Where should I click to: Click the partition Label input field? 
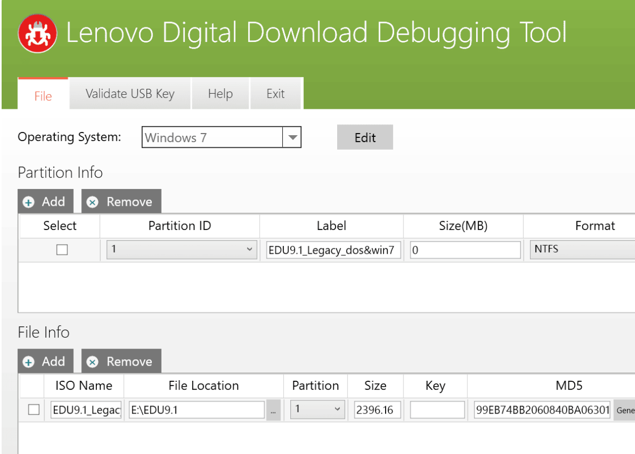pos(333,250)
